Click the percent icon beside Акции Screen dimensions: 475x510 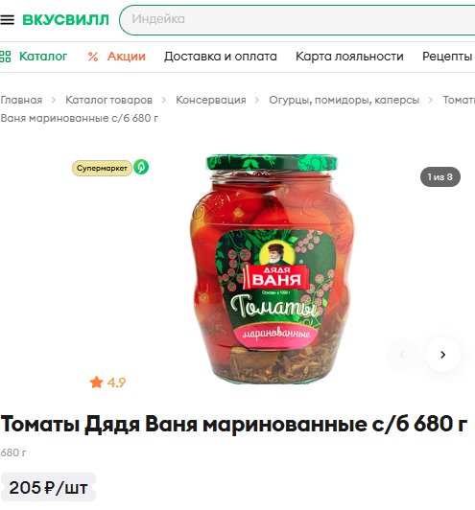[x=93, y=57]
